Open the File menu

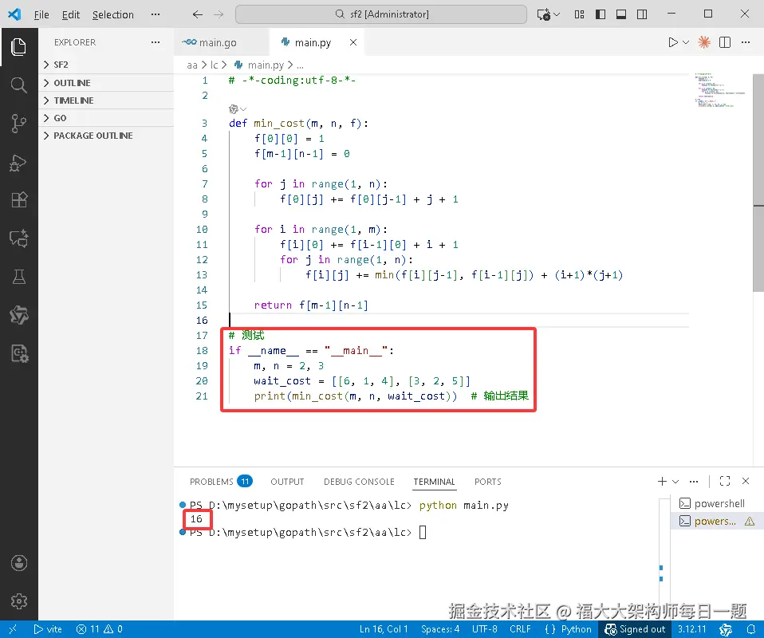pos(41,14)
